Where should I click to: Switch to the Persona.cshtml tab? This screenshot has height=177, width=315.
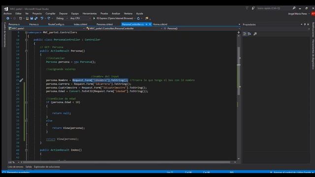(104, 24)
